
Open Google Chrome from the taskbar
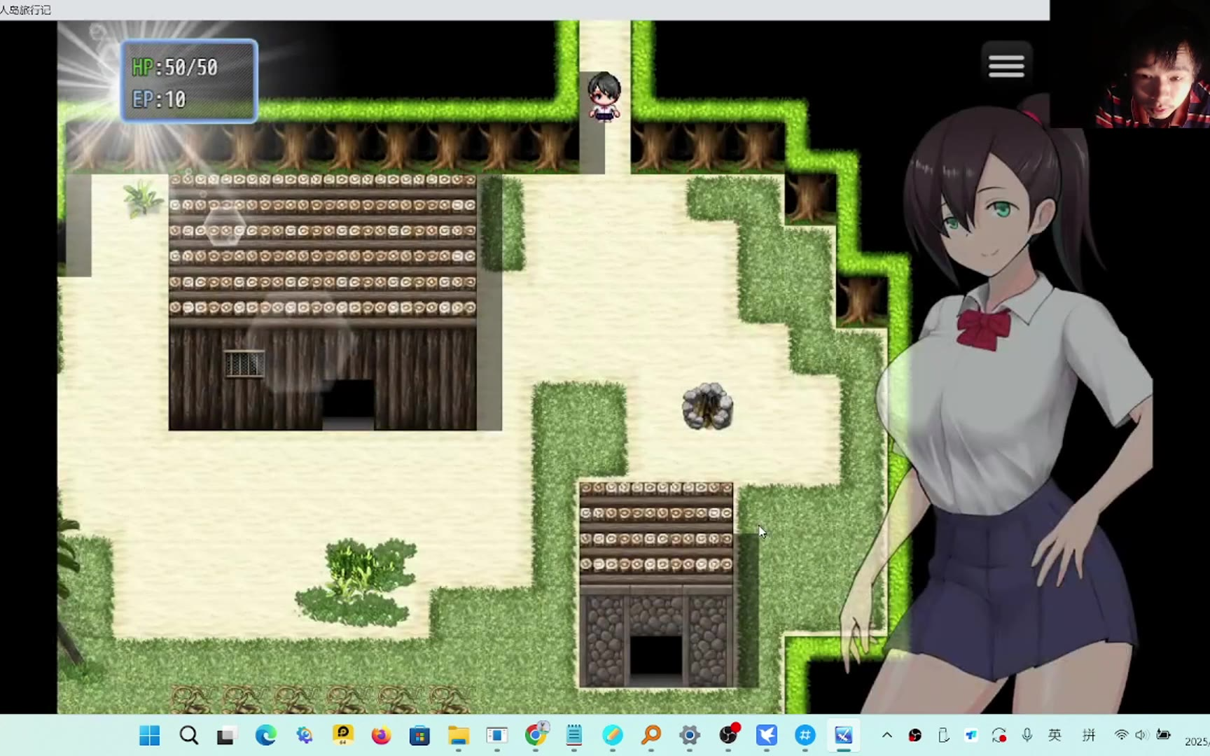point(536,735)
